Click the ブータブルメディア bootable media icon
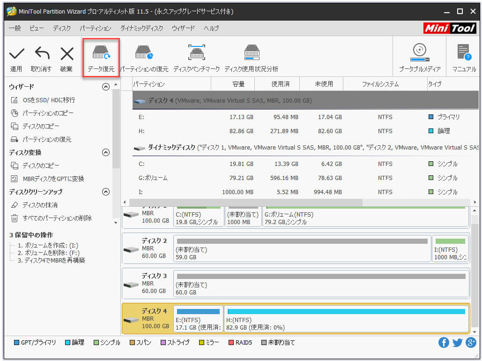The height and width of the screenshot is (361, 482). [x=420, y=53]
